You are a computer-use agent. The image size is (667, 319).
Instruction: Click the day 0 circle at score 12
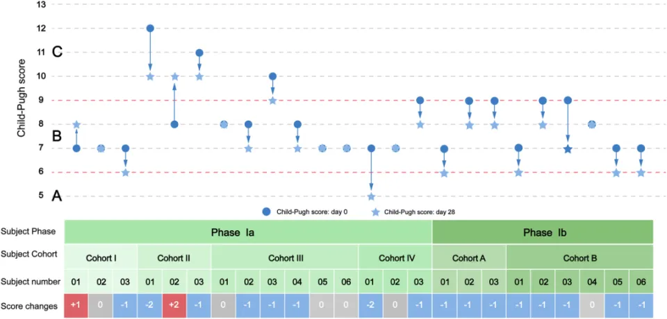tap(150, 28)
